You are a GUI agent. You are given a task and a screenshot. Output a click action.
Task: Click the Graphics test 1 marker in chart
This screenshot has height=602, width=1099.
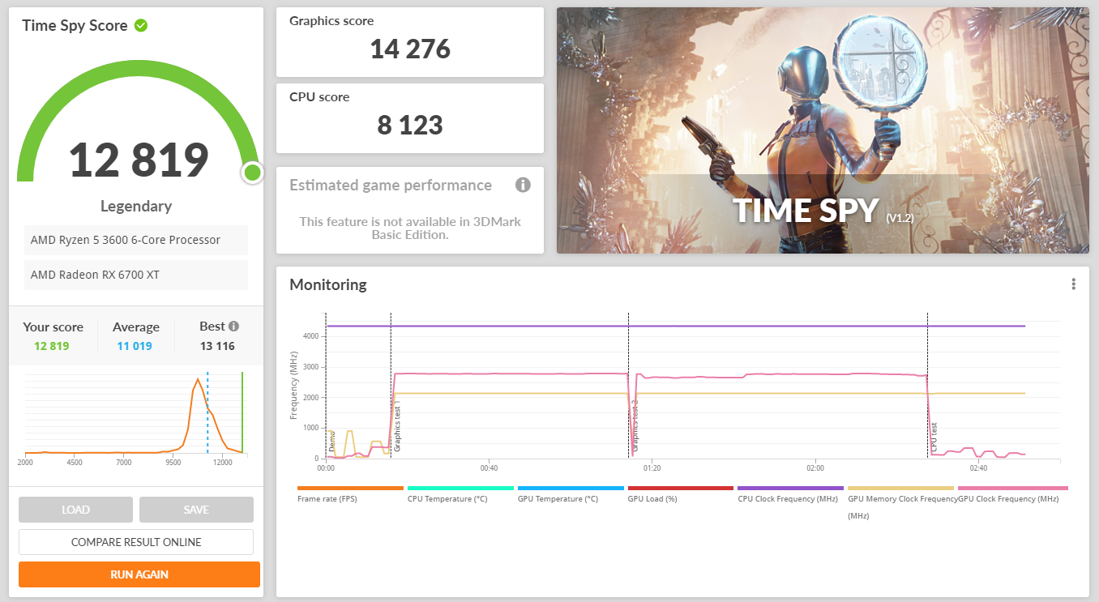[x=397, y=426]
